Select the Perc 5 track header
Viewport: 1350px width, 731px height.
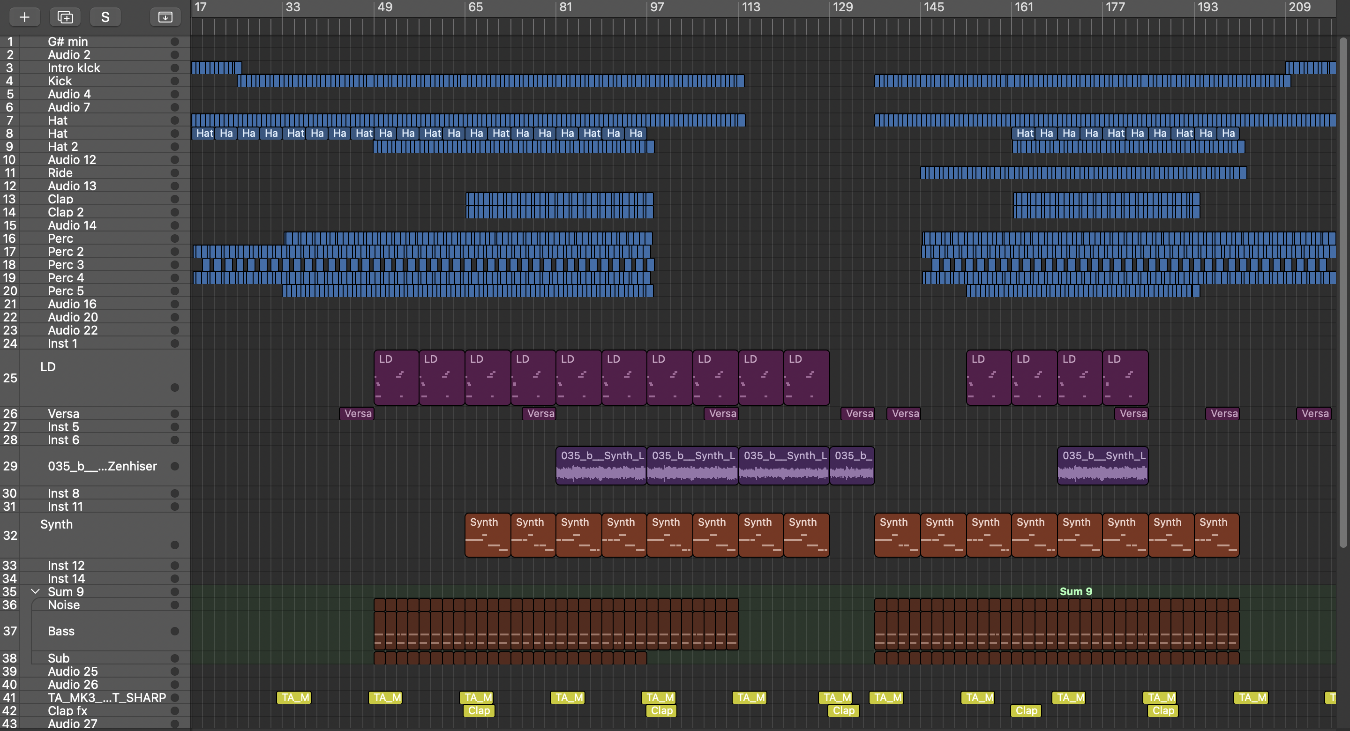95,291
